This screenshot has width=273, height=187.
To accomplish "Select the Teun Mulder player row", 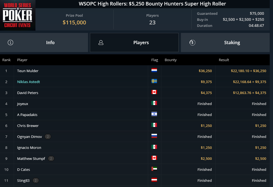I will [x=135, y=71].
